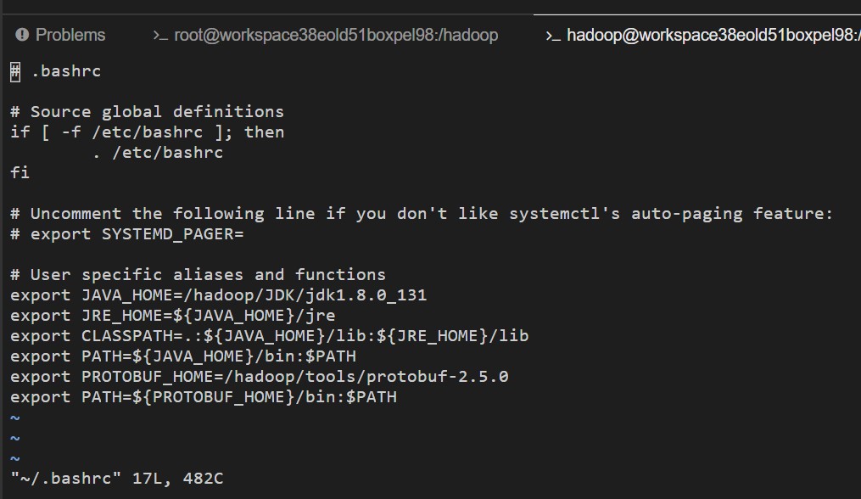Click the 'if [ -f /etc/bashrc ]; then' line
Screen dimensions: 861x499
coord(147,132)
